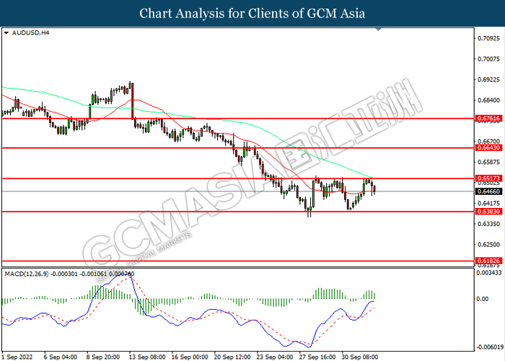The width and height of the screenshot is (505, 361).
Task: Open the AUDUSD,H4 symbol dropdown arrow
Action: click(x=6, y=33)
